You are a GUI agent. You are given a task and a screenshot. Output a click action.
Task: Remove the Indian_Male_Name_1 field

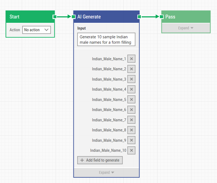point(131,59)
